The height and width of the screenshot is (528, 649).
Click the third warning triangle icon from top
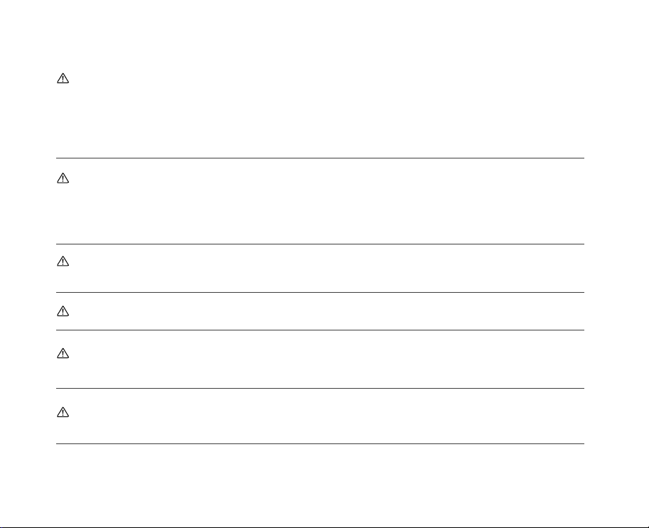[x=62, y=262]
